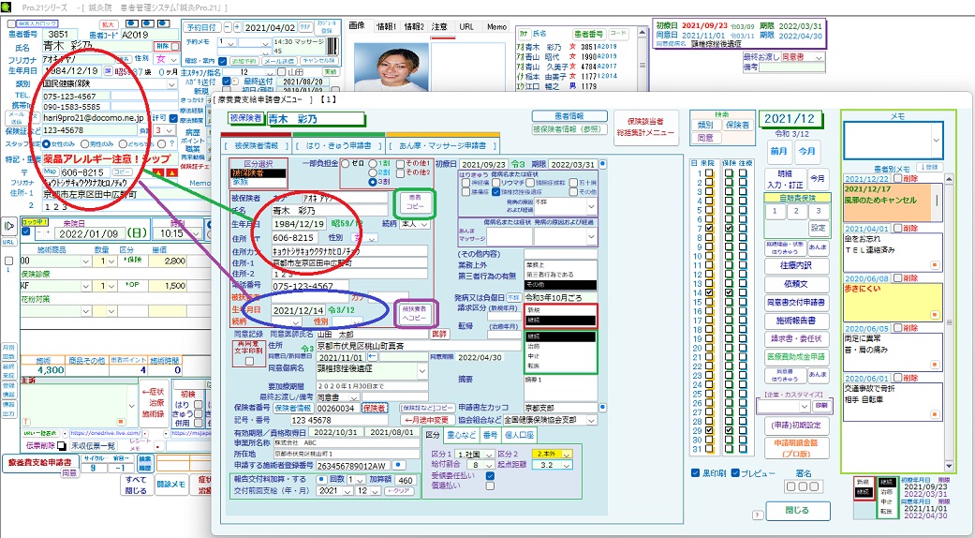Screen dimensions: 975x538
Task: Click the ←月途中変更 button
Action: coord(426,421)
